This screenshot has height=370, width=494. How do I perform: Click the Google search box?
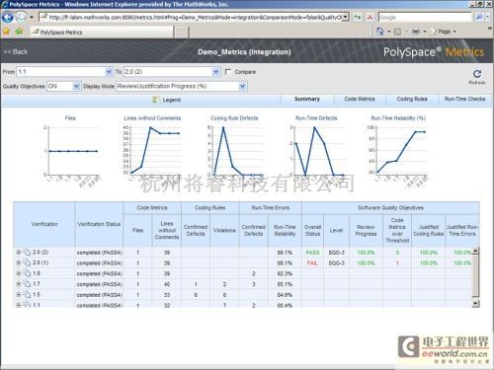[425, 17]
